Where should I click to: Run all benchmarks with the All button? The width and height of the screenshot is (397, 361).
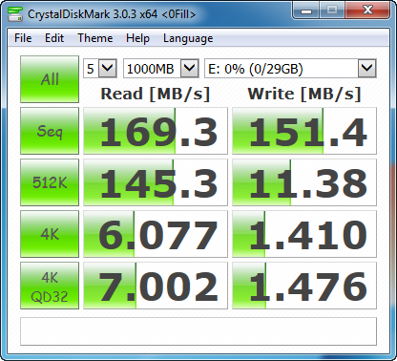tap(50, 79)
